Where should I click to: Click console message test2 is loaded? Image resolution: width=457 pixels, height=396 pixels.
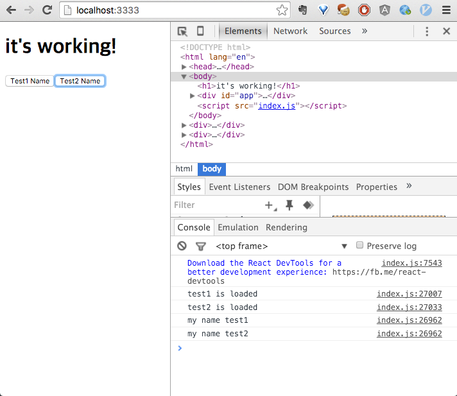click(x=222, y=307)
